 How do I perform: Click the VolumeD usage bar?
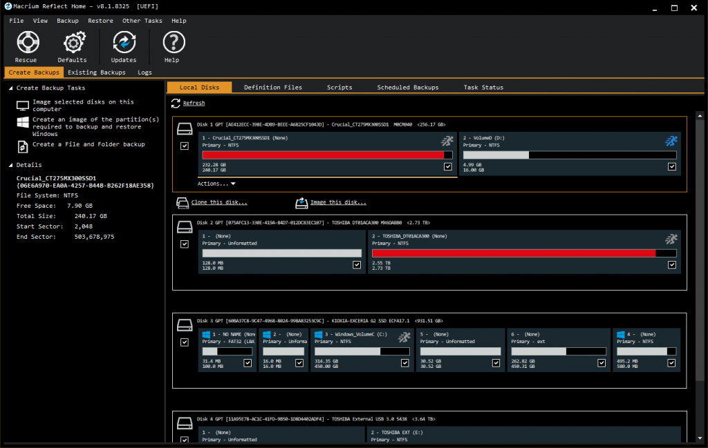pos(570,155)
